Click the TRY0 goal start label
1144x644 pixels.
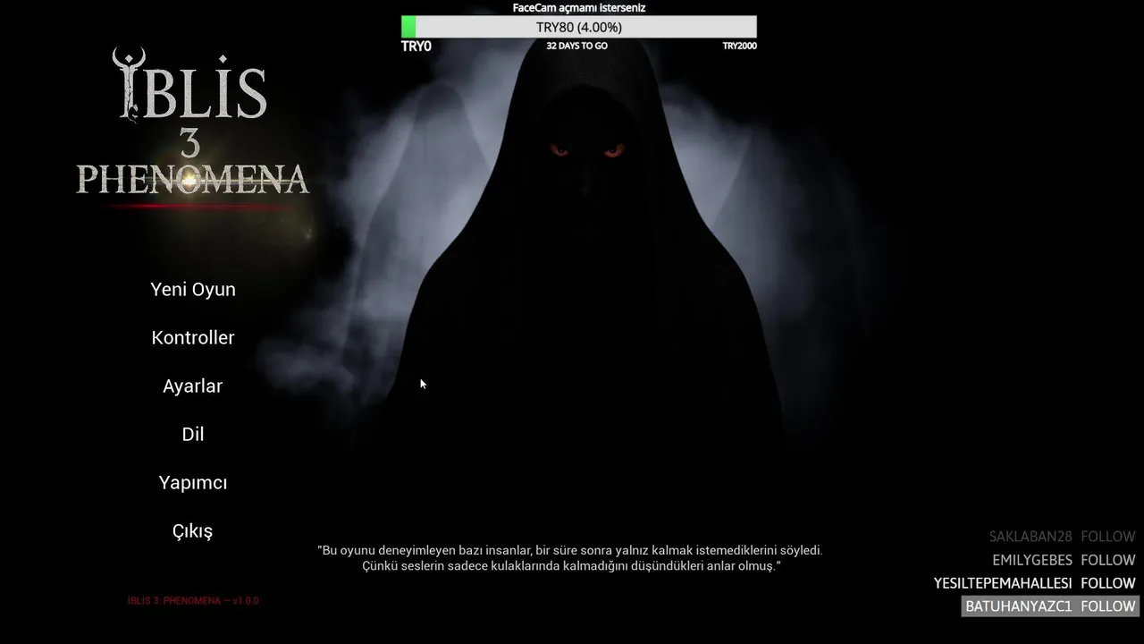click(416, 47)
